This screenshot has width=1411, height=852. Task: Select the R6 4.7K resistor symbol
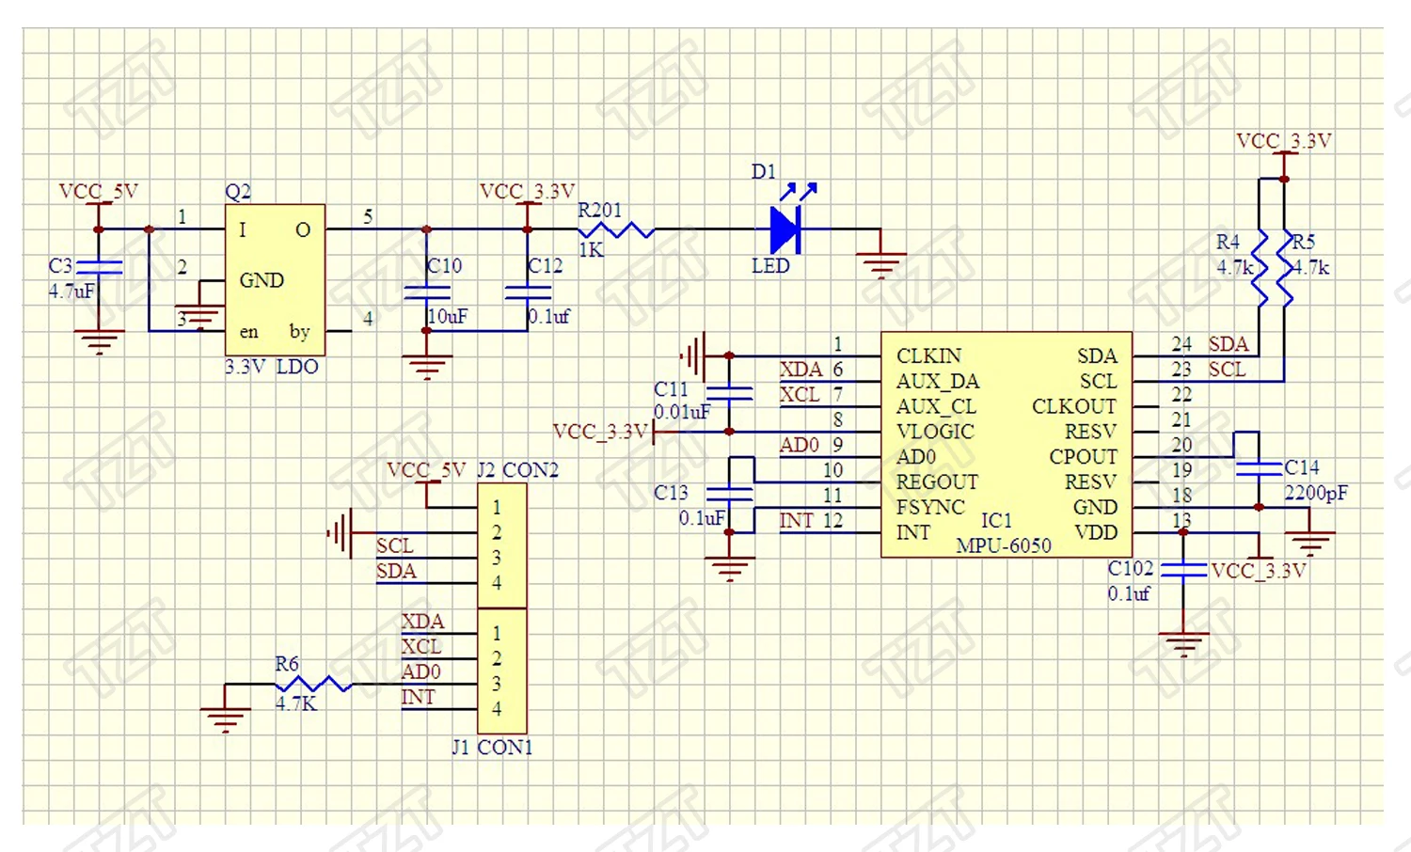[313, 685]
